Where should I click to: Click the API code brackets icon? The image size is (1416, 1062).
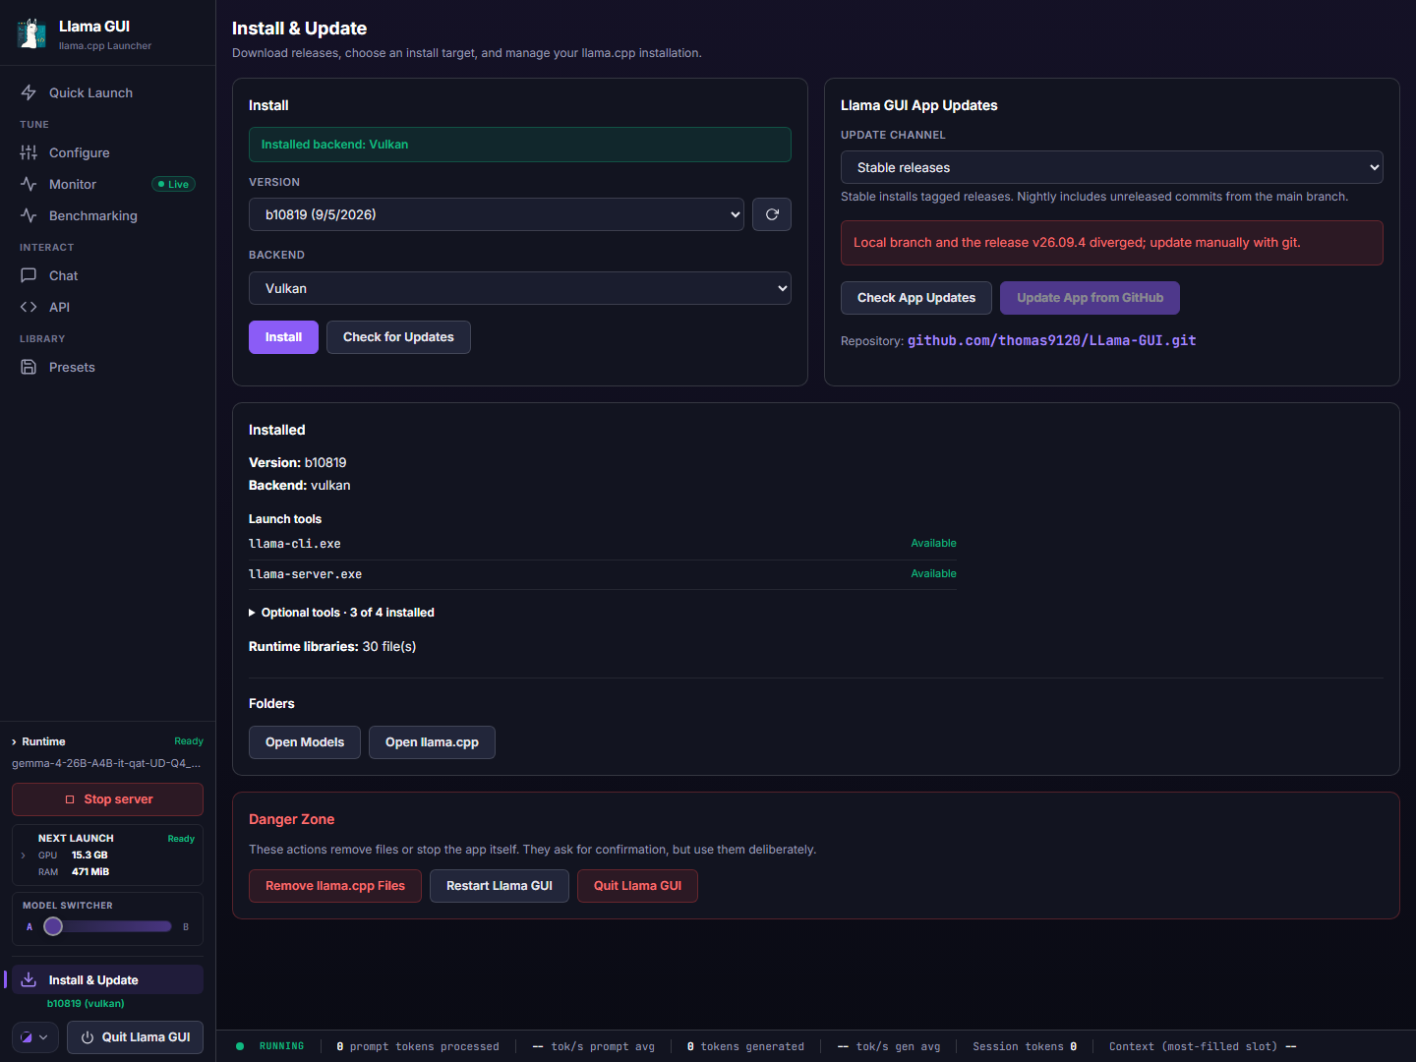click(x=29, y=307)
